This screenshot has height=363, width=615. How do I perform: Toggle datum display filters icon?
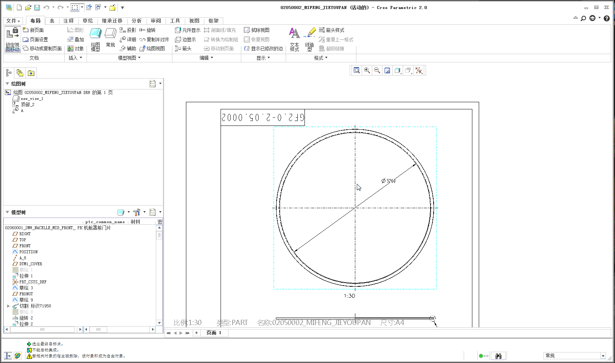pyautogui.click(x=419, y=70)
